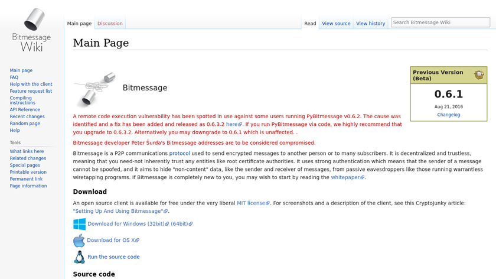
Task: Open the MIT license link
Action: [x=253, y=203]
